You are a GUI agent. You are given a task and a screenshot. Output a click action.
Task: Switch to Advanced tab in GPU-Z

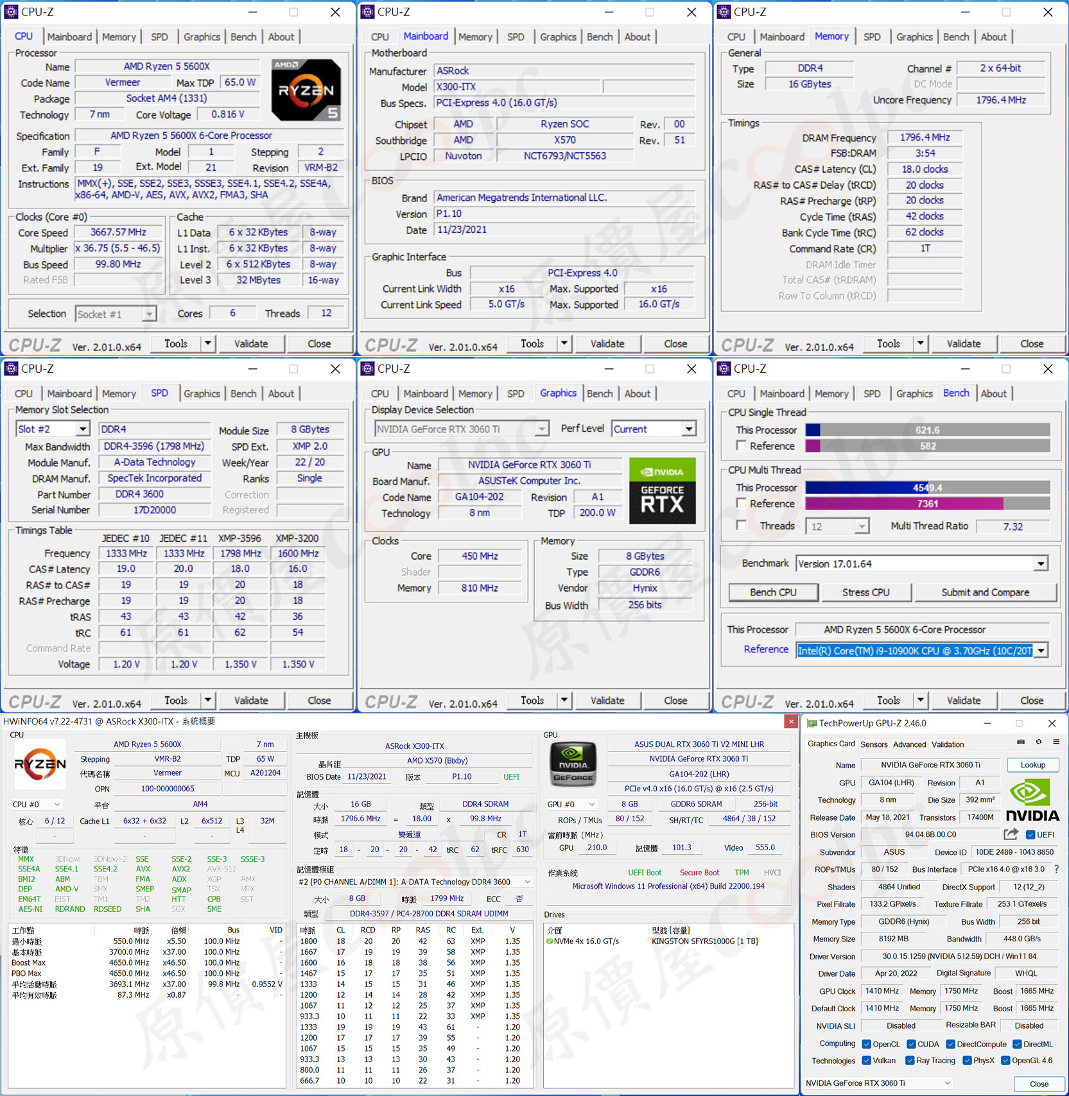[909, 744]
